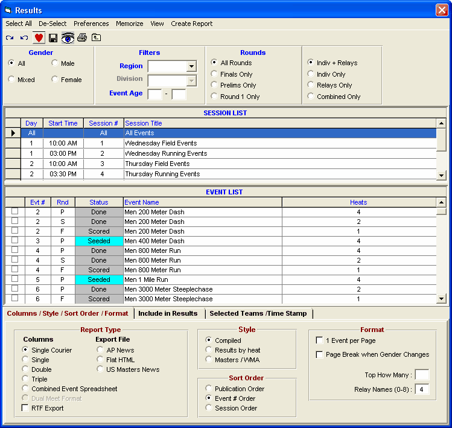Click the Heats column header
The height and width of the screenshot is (428, 452).
point(359,202)
